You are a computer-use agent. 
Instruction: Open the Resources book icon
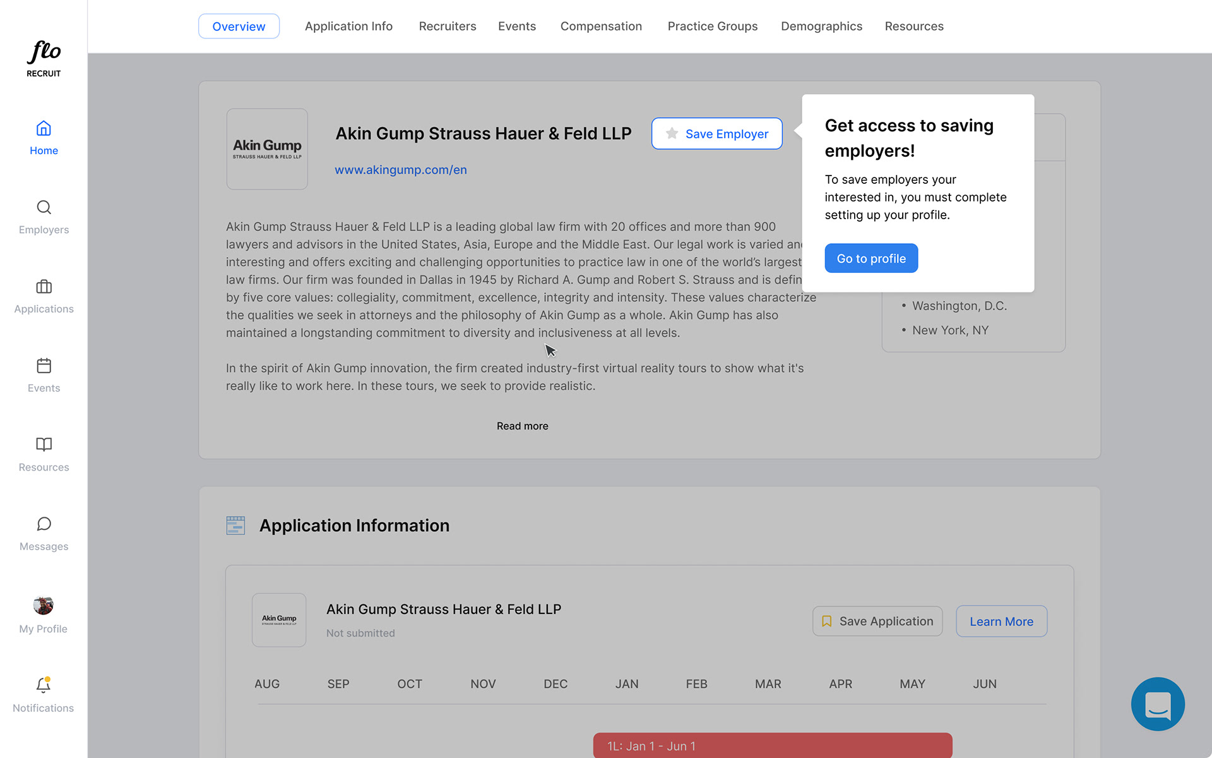44,445
